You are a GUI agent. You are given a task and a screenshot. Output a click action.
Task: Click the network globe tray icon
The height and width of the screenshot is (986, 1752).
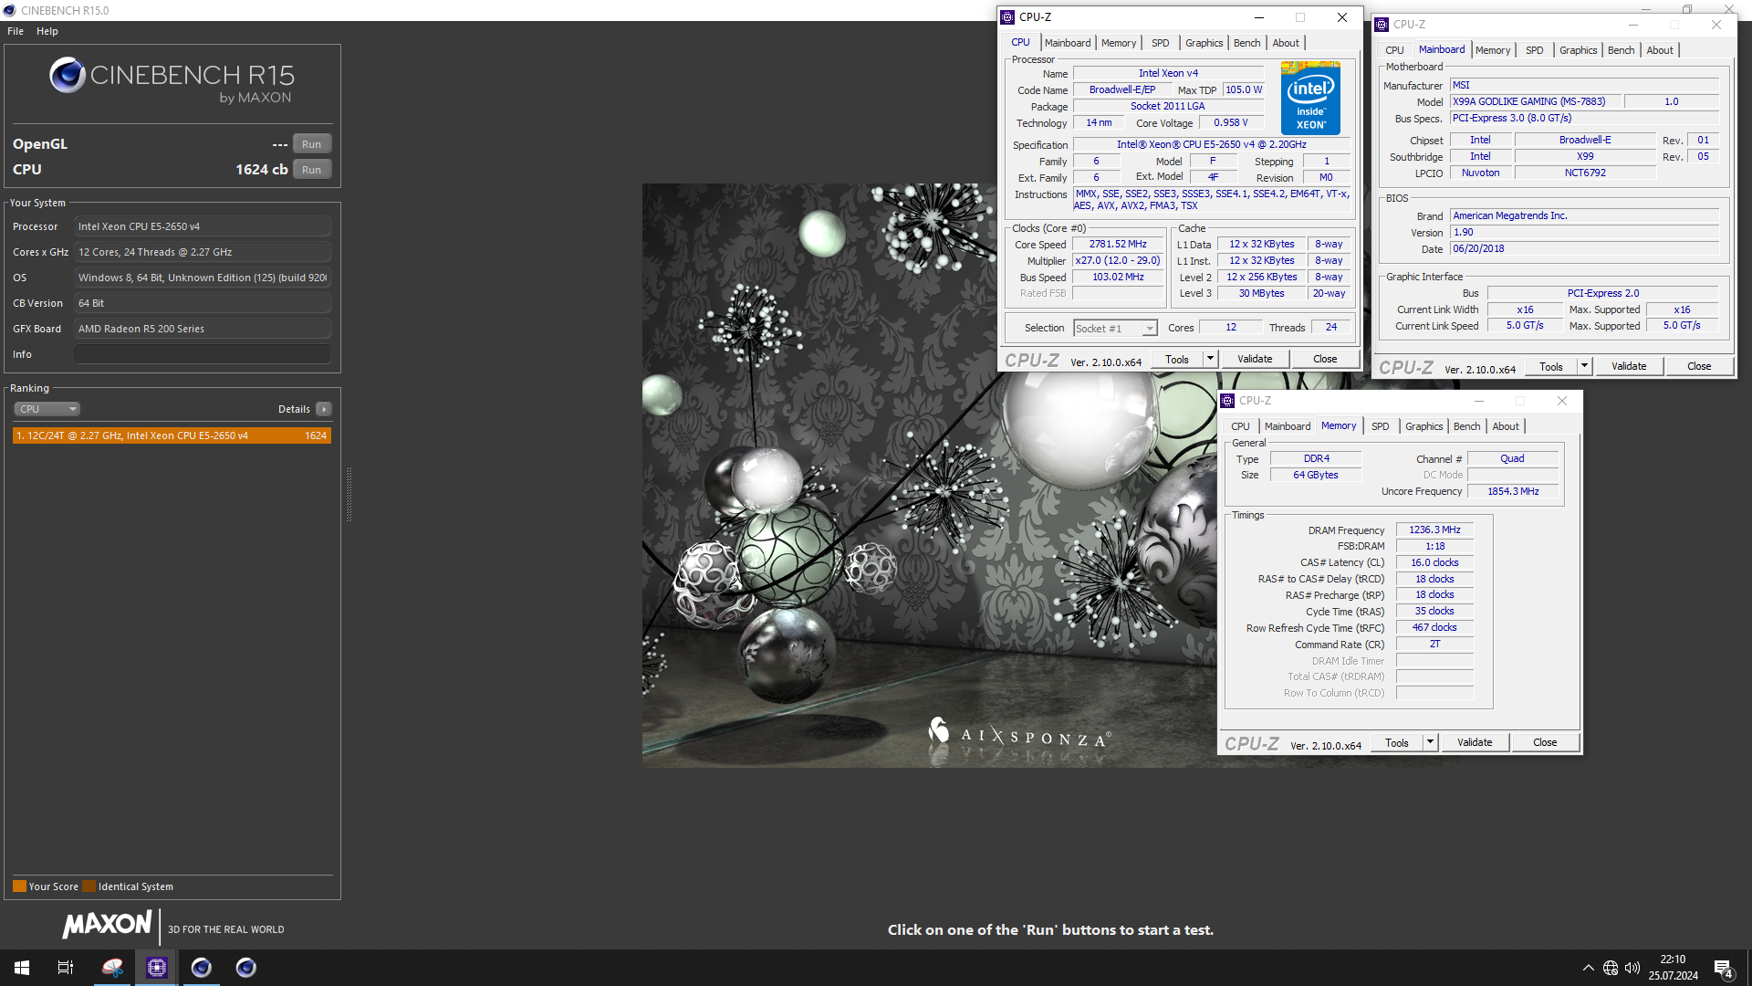[1611, 968]
